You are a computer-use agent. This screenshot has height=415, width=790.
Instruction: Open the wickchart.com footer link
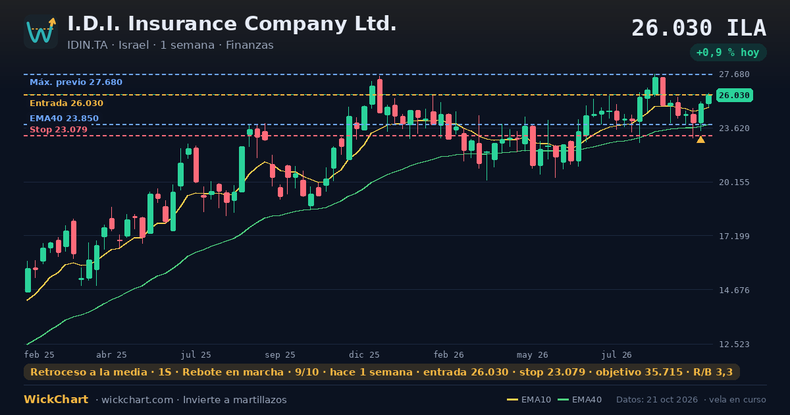pos(136,400)
